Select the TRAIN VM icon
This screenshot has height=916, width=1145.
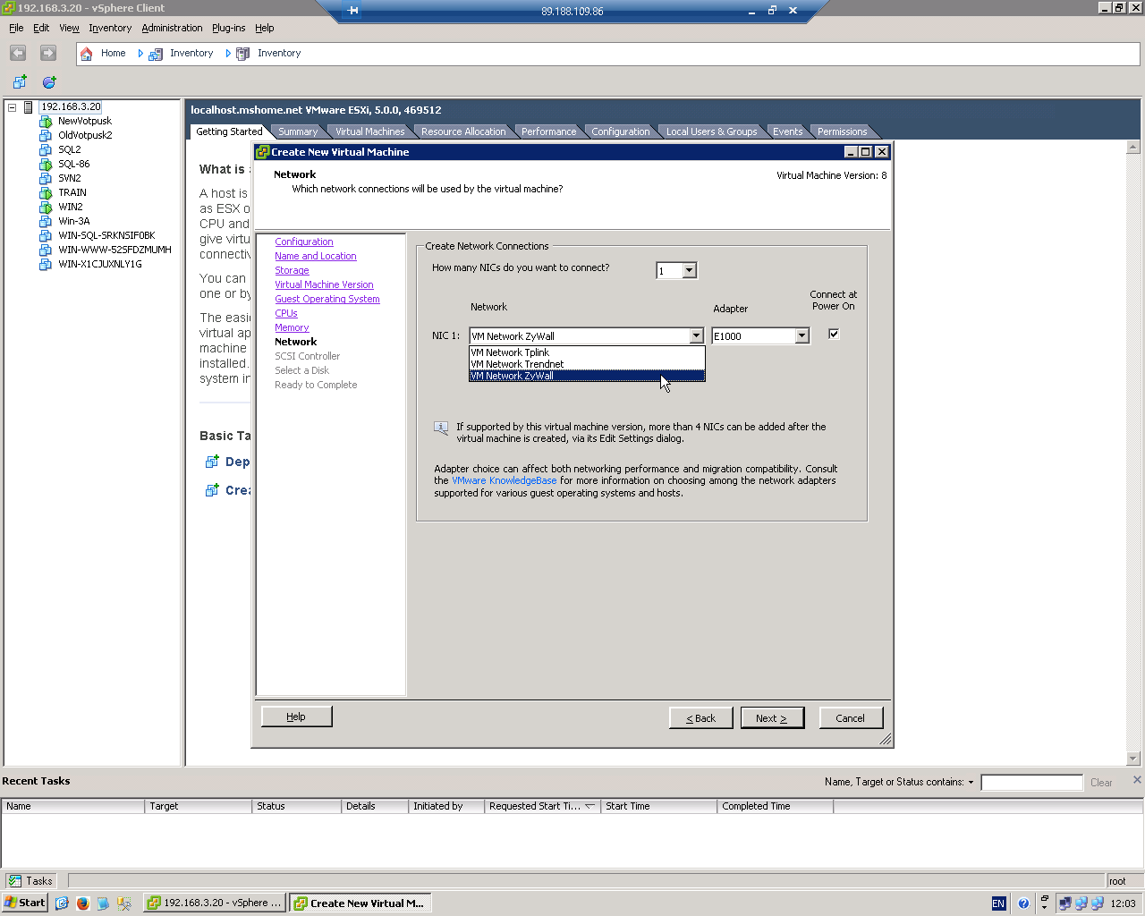(46, 193)
